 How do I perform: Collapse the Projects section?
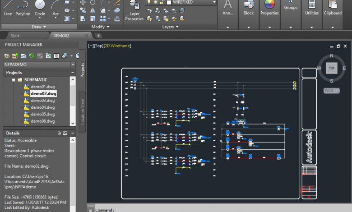(73, 73)
